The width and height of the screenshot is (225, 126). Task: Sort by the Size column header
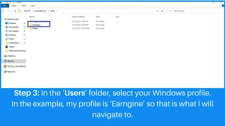(117, 17)
